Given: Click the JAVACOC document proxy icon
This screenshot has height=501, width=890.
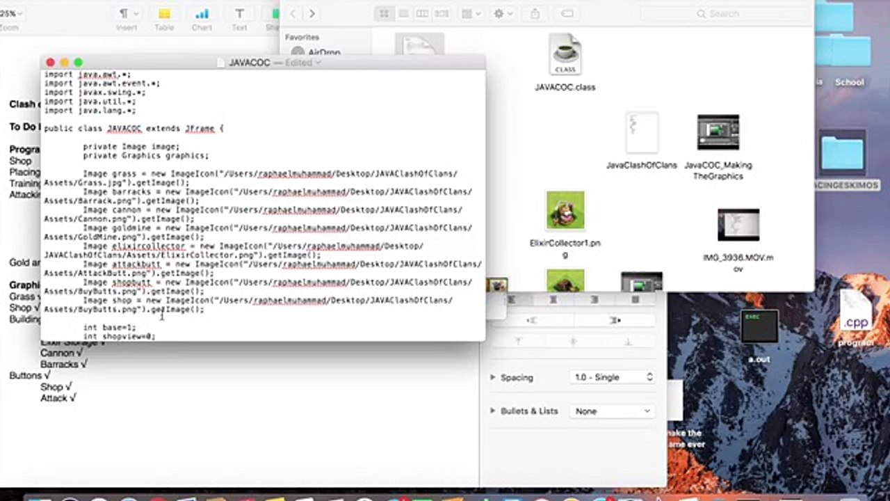Looking at the screenshot, I should (222, 63).
